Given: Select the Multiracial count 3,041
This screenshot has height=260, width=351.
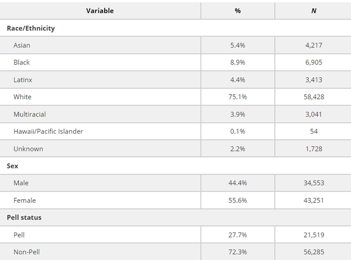Looking at the screenshot, I should click(314, 114).
